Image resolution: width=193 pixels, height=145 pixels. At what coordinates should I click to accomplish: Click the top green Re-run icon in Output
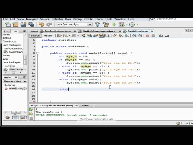click(x=31, y=109)
